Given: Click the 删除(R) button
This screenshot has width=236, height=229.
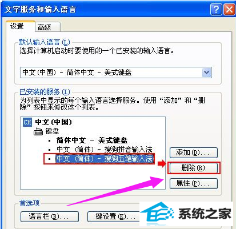Looking at the screenshot, I should coord(194,168).
